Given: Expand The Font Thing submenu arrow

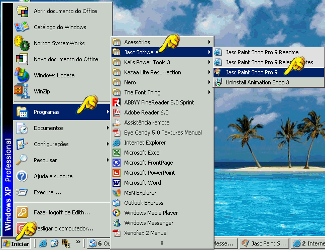Looking at the screenshot, I should pyautogui.click(x=209, y=92).
